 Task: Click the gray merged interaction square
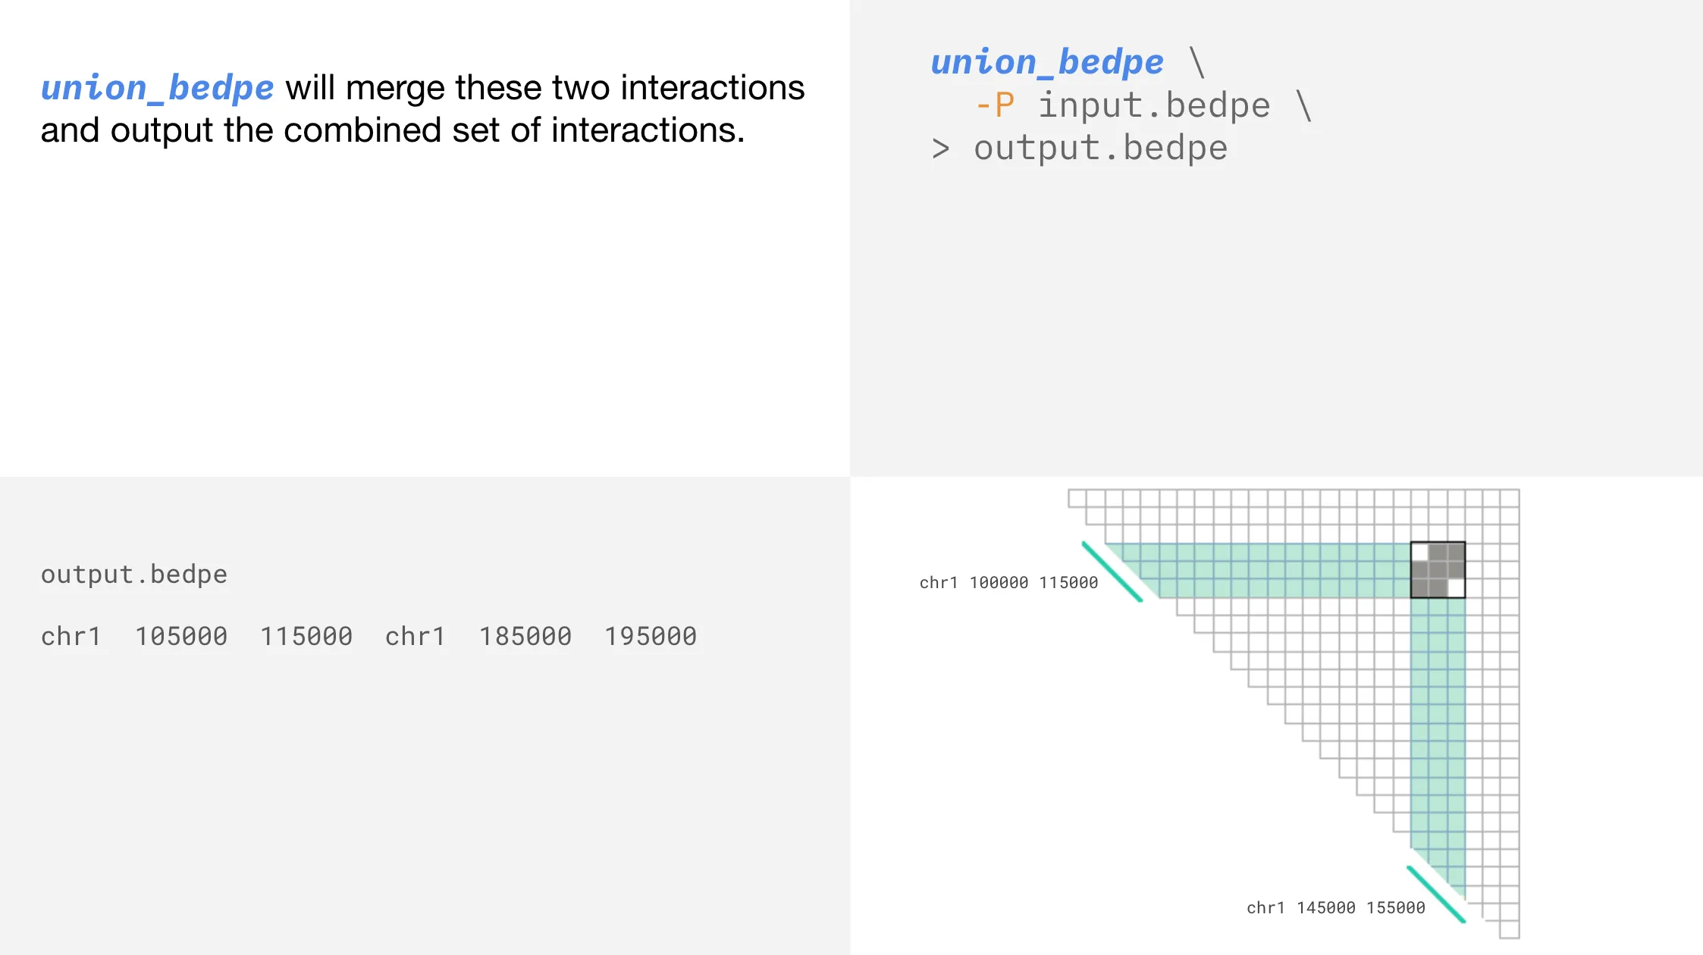tap(1438, 570)
